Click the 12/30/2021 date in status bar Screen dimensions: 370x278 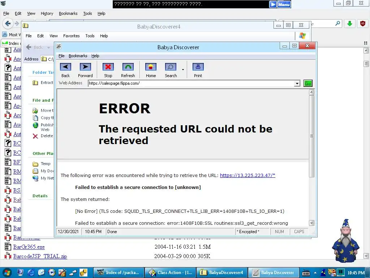[x=68, y=232]
